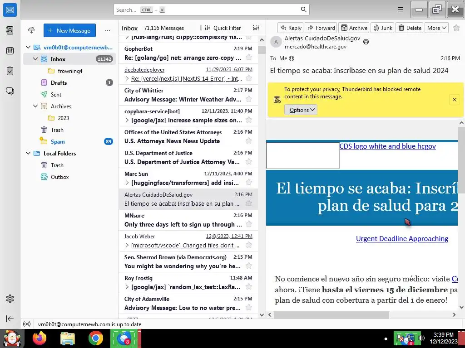Viewport: 465px width, 348px height.
Task: Open Thunderbird settings gear
Action: (10, 299)
